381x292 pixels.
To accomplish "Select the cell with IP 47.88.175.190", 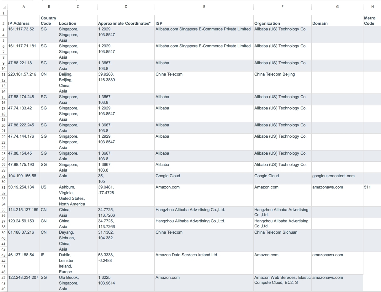I will coord(24,167).
